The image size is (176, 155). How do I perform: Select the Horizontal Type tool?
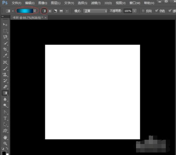click(x=5, y=118)
